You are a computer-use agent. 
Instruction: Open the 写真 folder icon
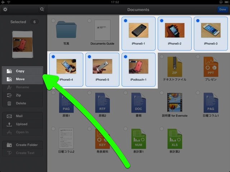66,30
